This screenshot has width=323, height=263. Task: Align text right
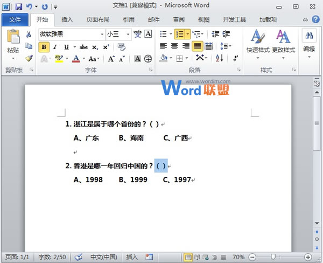pyautogui.click(x=186, y=46)
